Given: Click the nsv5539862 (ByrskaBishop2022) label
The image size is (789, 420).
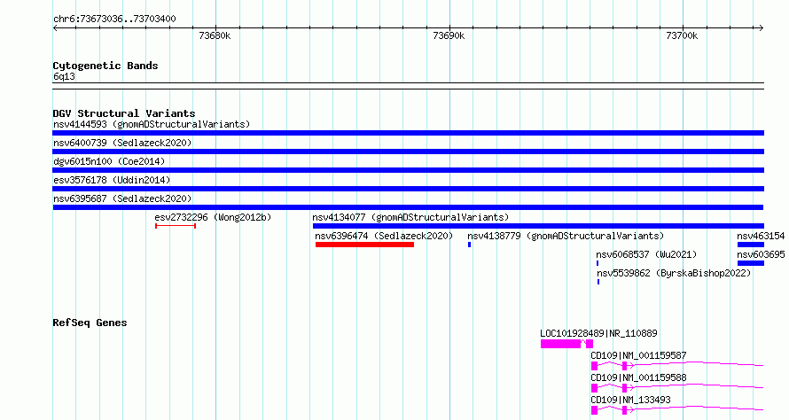Looking at the screenshot, I should [674, 273].
